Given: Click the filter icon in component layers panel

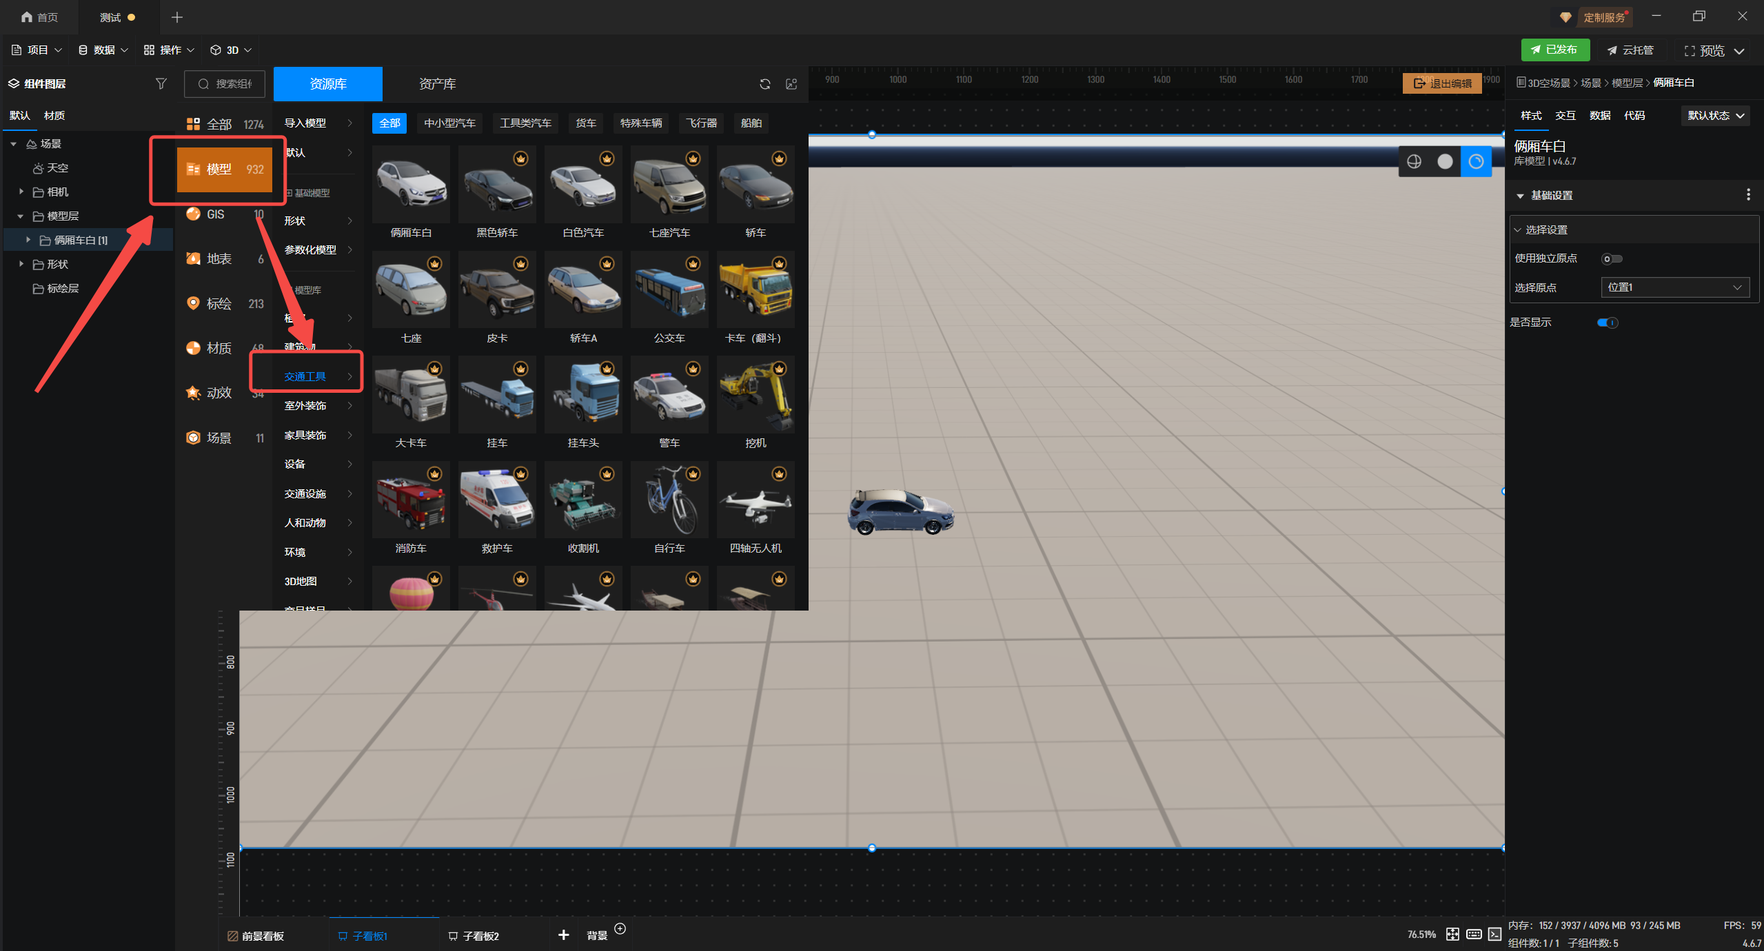Looking at the screenshot, I should 161,83.
